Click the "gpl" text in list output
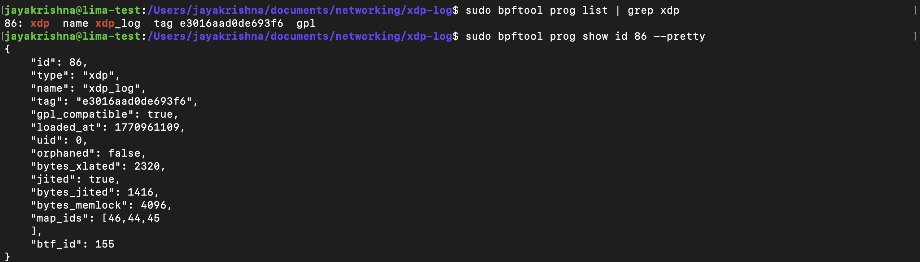The image size is (920, 262). point(306,23)
